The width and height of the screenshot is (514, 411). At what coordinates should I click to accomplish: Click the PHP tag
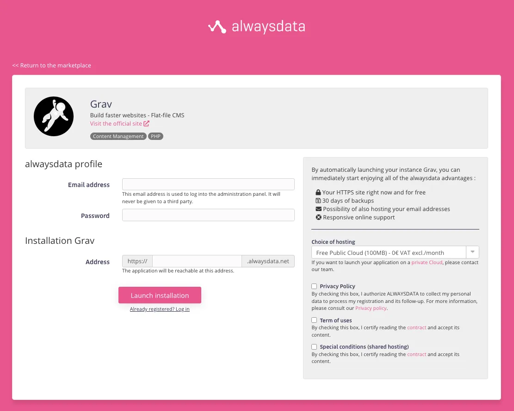click(x=155, y=136)
